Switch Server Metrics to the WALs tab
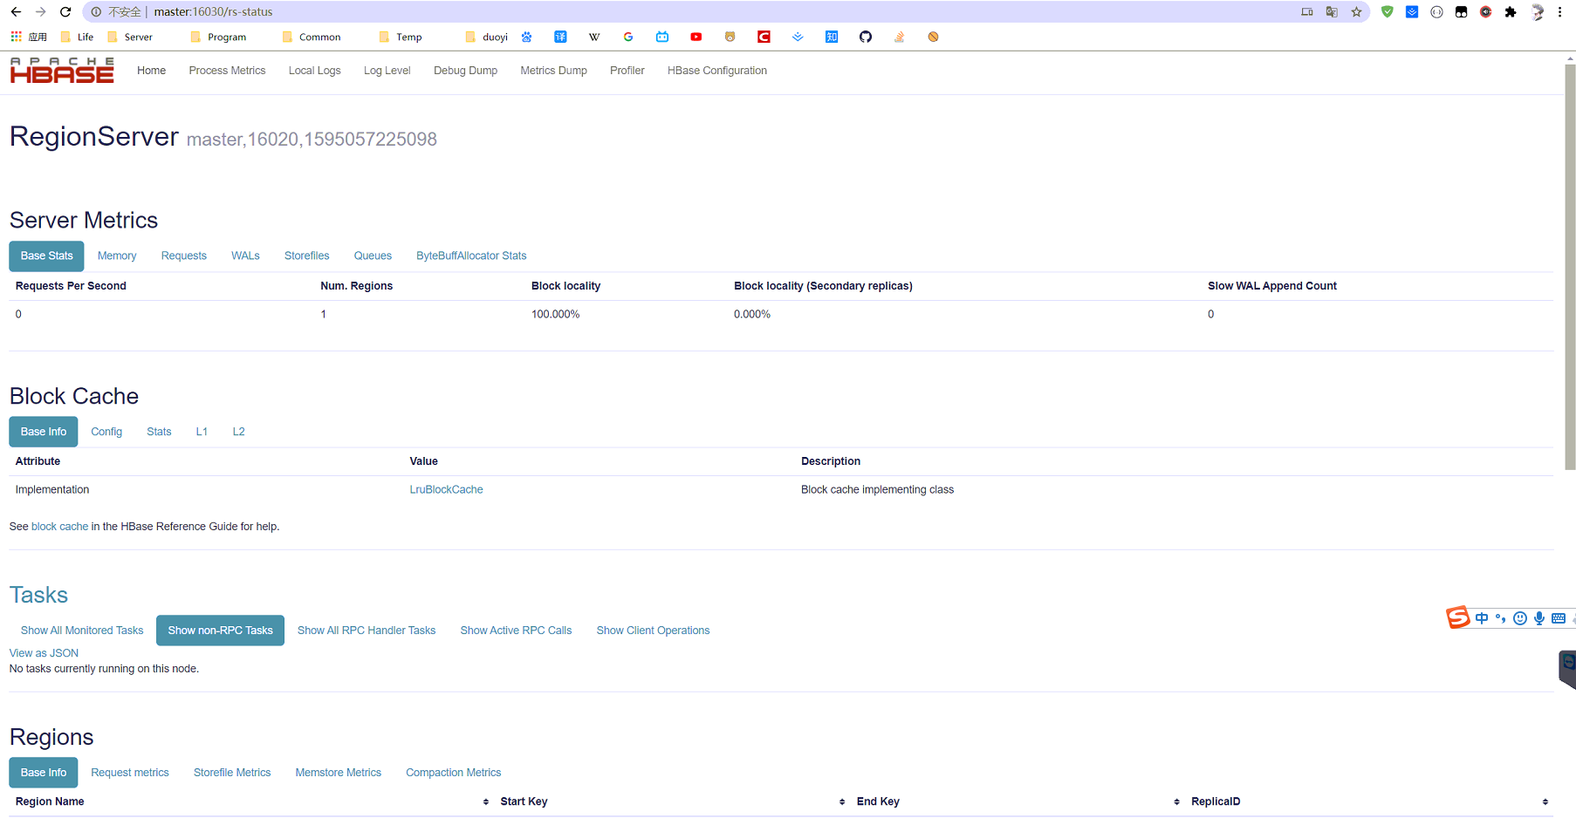The height and width of the screenshot is (818, 1576). (x=245, y=256)
